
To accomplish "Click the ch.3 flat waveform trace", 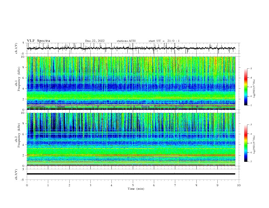I will click(x=131, y=174).
